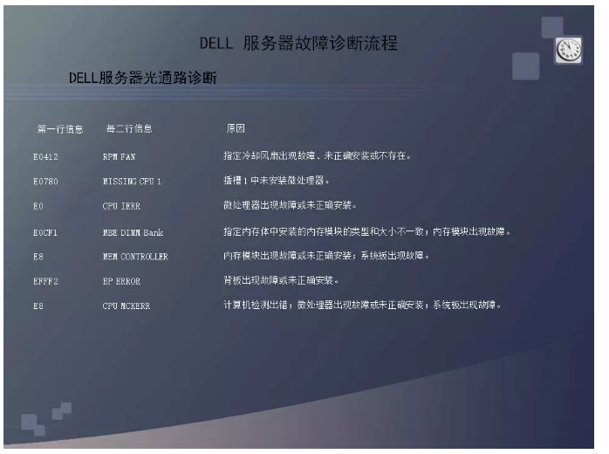609x454 pixels.
Task: Click cause text in MEM CONTROLLER row
Action: pyautogui.click(x=326, y=256)
